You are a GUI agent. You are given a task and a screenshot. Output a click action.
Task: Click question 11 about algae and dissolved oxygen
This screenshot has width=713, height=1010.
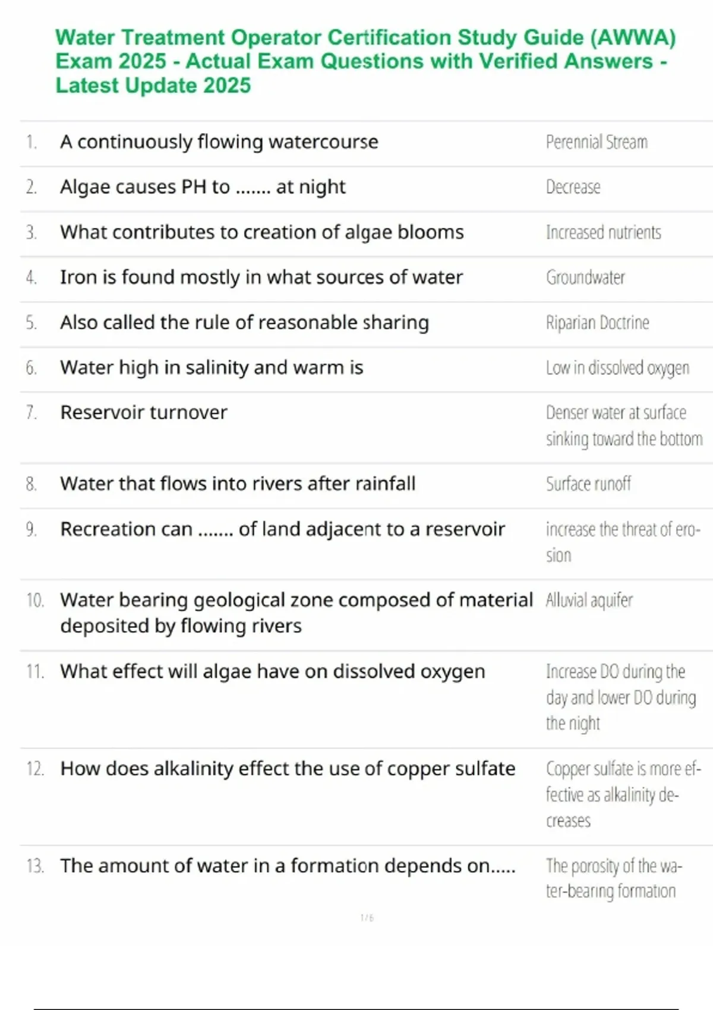tap(272, 671)
